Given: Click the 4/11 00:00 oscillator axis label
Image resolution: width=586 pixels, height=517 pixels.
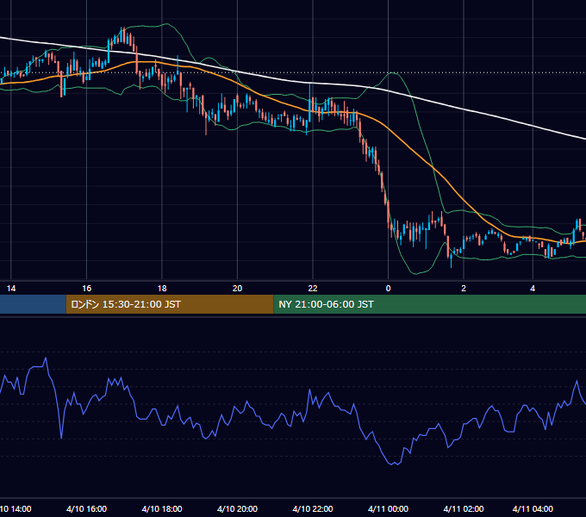Looking at the screenshot, I should pos(389,508).
